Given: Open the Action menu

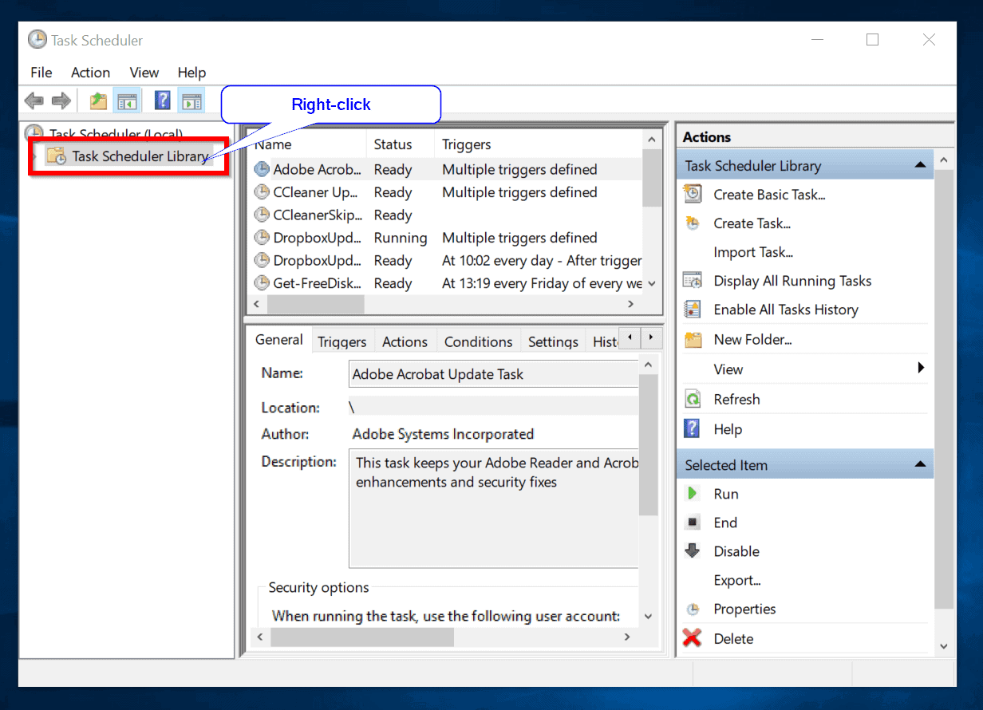Looking at the screenshot, I should pyautogui.click(x=90, y=73).
